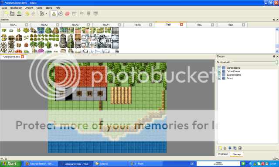
Task: Open the Karte menu
Action: point(39,8)
